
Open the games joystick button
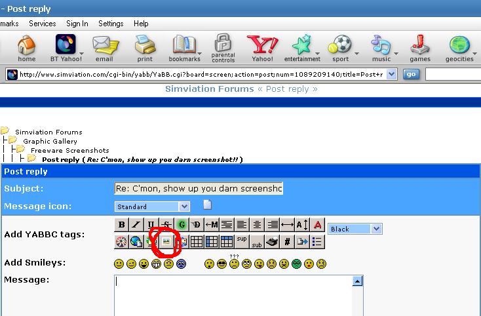(x=420, y=48)
